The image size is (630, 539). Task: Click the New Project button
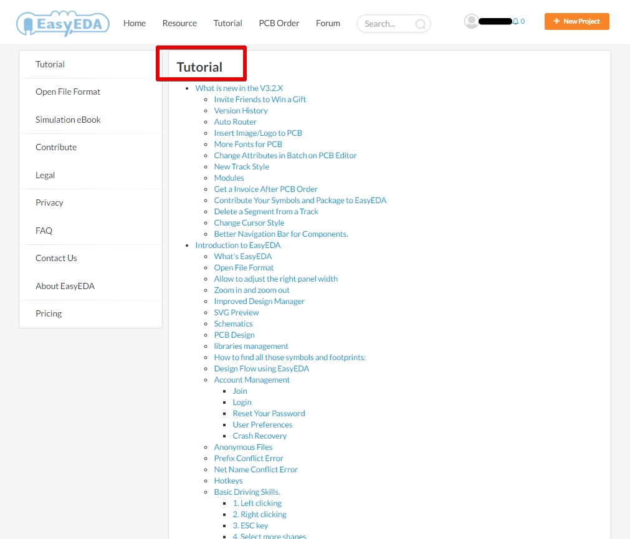[576, 21]
